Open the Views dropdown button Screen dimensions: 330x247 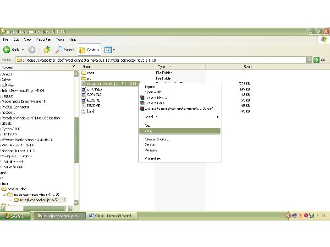click(110, 50)
